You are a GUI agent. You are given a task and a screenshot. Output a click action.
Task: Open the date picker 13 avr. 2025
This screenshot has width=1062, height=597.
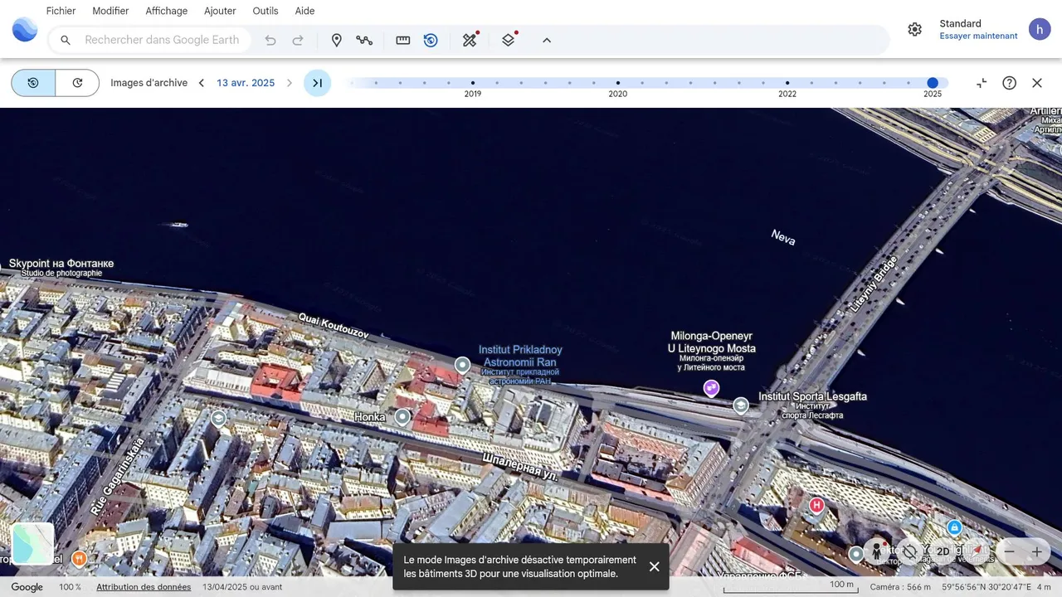pos(246,83)
